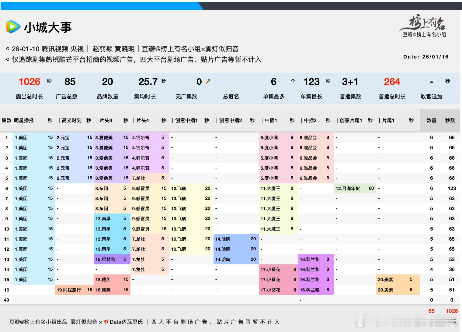Click the large red 1026 exposure figure
The width and height of the screenshot is (462, 332).
(x=30, y=82)
